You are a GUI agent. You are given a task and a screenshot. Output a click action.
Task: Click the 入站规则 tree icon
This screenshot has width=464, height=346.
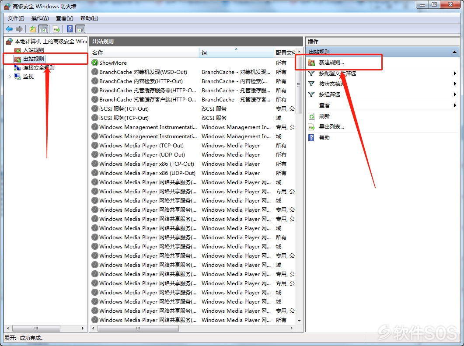pyautogui.click(x=17, y=50)
